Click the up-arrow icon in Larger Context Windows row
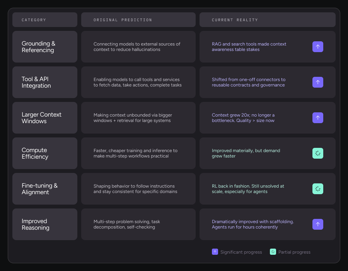The image size is (348, 271). pyautogui.click(x=317, y=118)
